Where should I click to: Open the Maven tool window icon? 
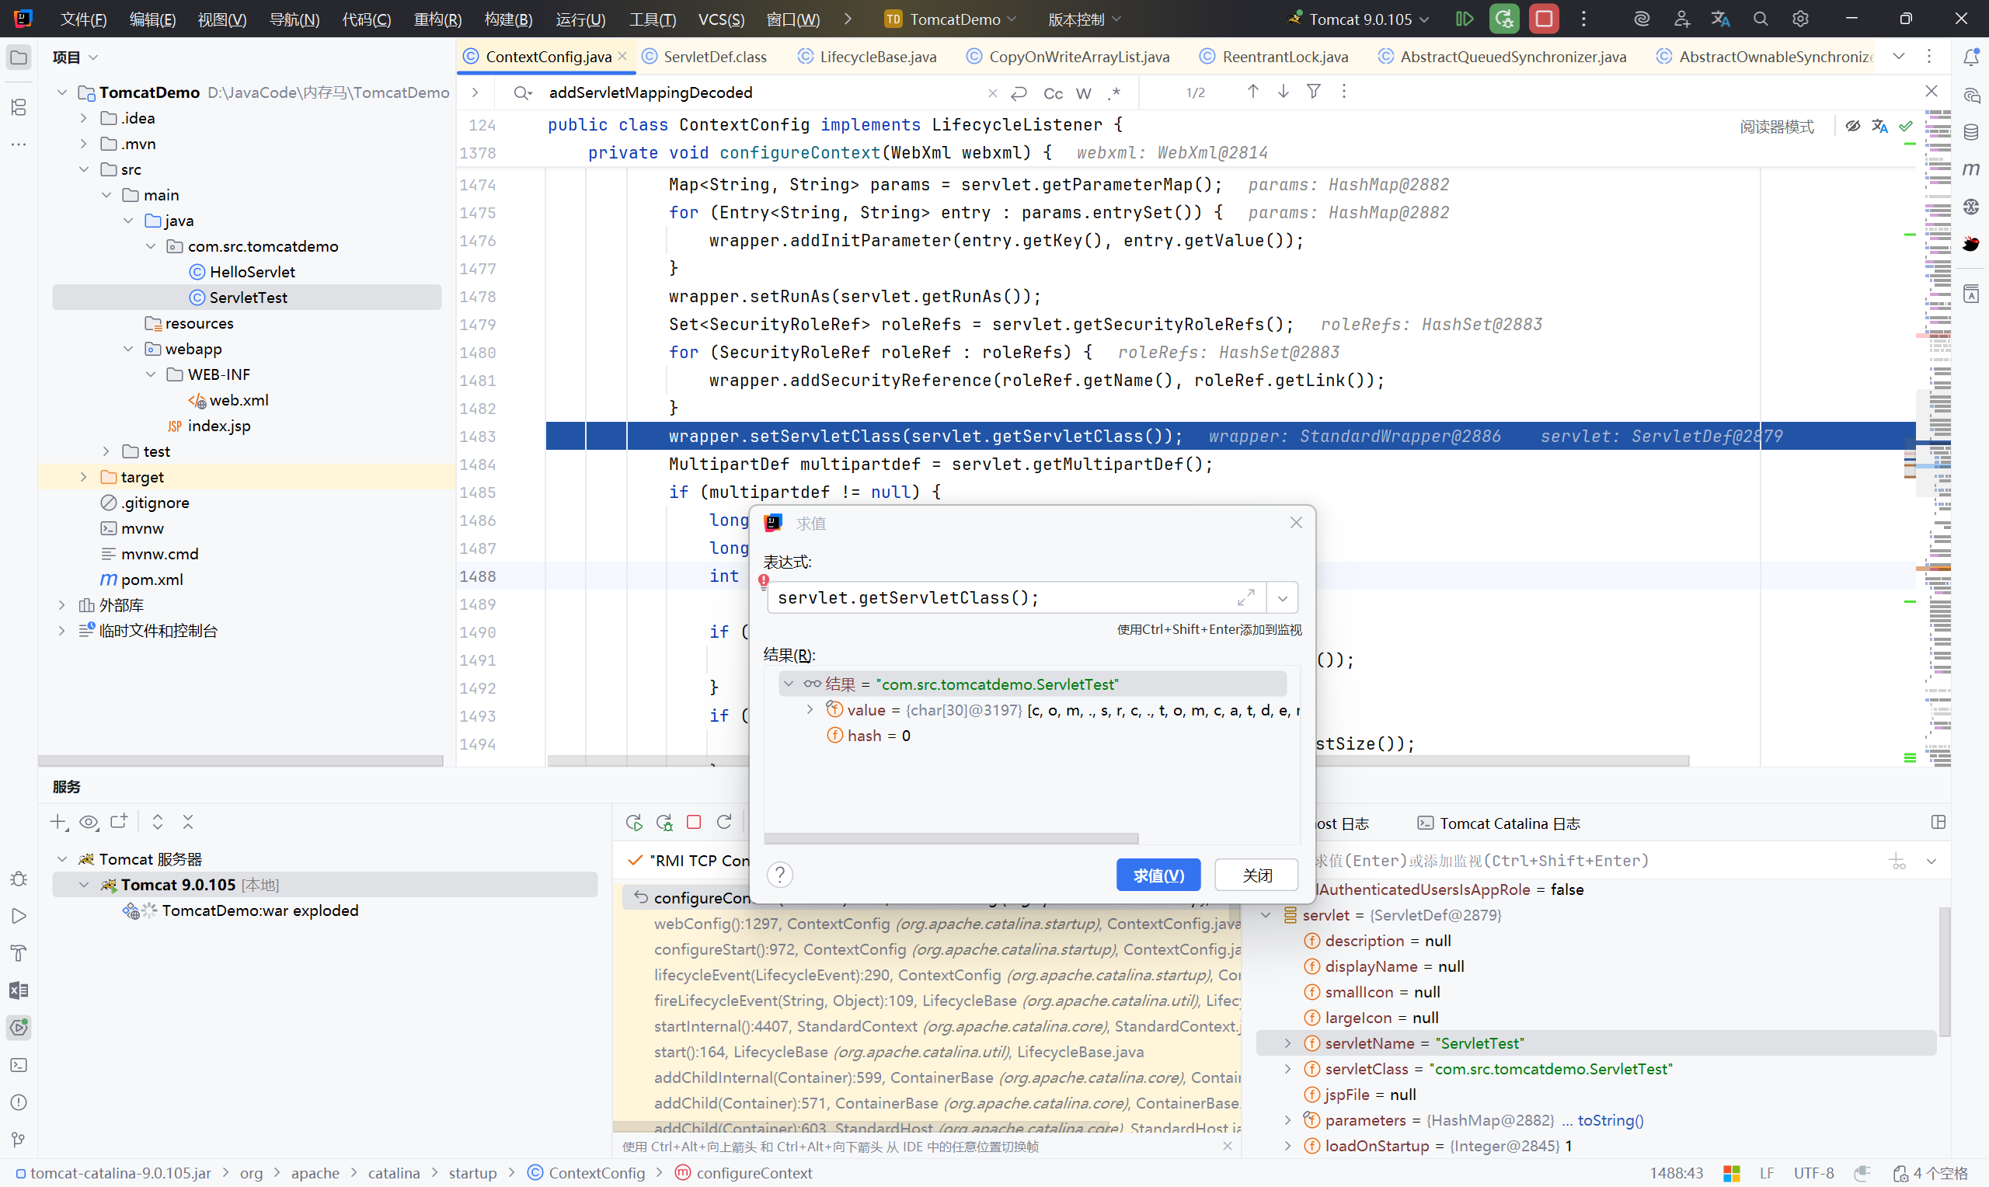[1970, 169]
